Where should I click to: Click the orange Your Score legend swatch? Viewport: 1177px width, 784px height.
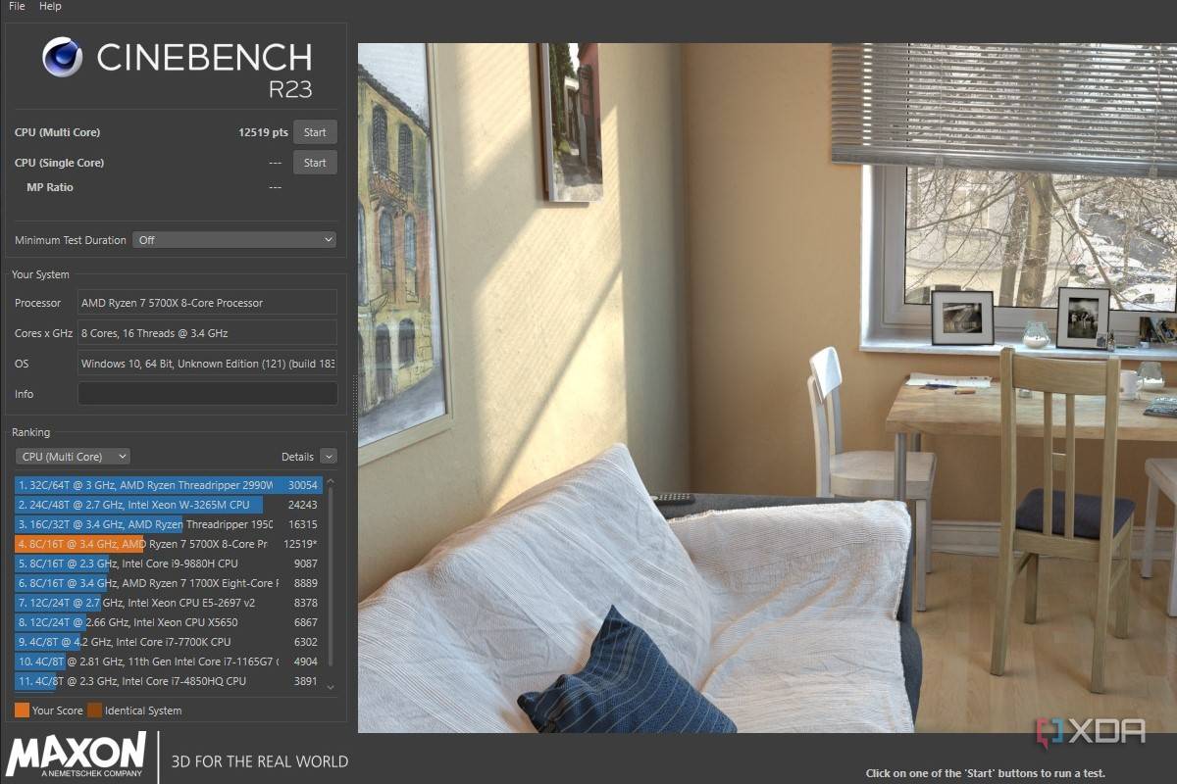pyautogui.click(x=22, y=710)
